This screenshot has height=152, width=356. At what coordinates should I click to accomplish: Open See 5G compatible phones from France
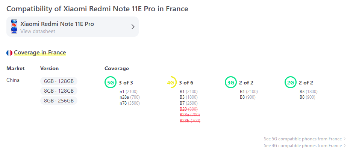point(303,138)
